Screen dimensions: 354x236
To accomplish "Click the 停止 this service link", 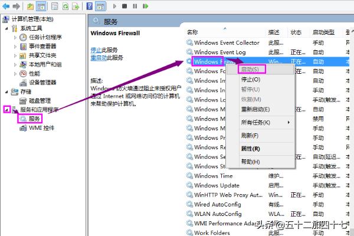I will tap(96, 49).
